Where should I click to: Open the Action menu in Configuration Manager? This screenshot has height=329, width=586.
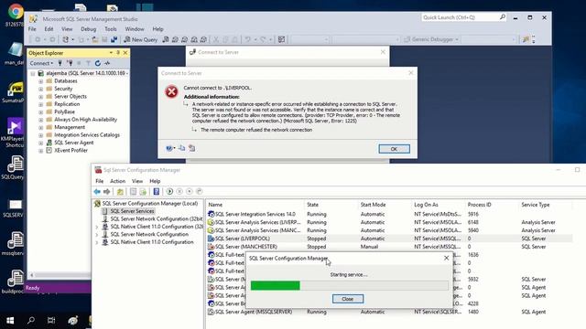click(x=118, y=181)
